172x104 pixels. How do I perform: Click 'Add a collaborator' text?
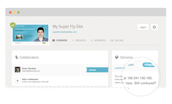[30, 79]
